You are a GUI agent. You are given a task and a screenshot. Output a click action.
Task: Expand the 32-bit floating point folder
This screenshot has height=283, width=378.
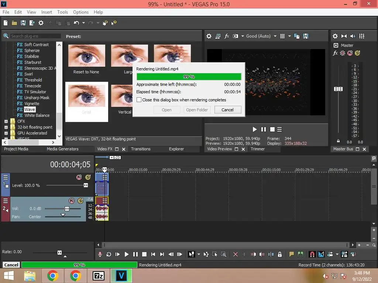(x=6, y=127)
